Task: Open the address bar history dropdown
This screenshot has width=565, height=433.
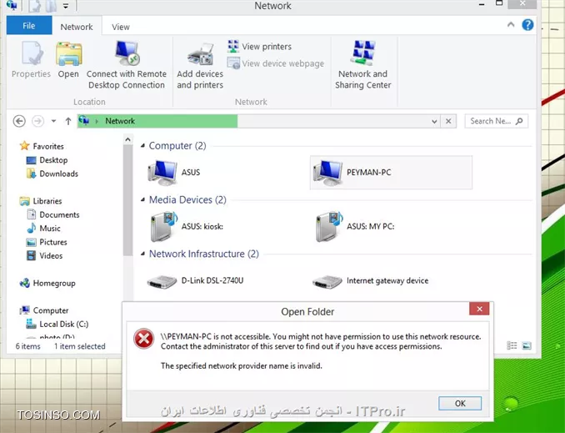Action: (434, 121)
